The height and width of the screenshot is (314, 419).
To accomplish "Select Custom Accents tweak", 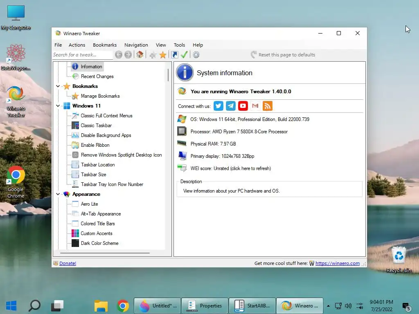I will (97, 233).
